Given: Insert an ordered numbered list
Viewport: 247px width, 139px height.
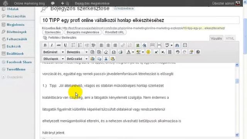Looking at the screenshot, I should [x=80, y=45].
